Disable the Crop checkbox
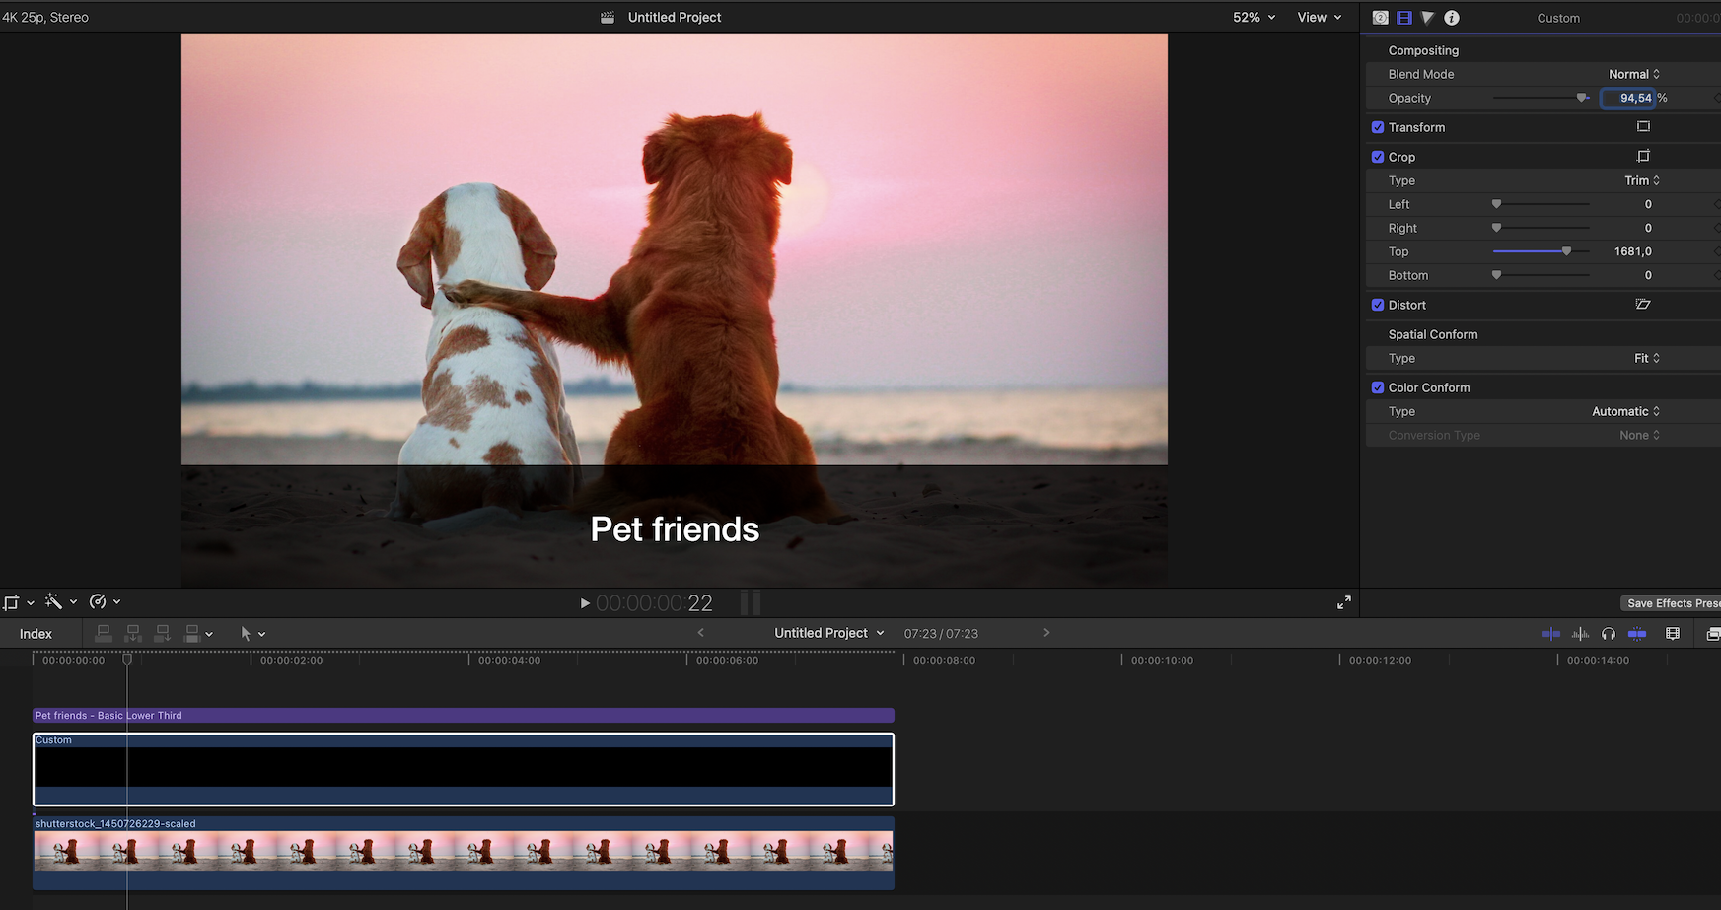Image resolution: width=1721 pixels, height=910 pixels. (x=1378, y=157)
